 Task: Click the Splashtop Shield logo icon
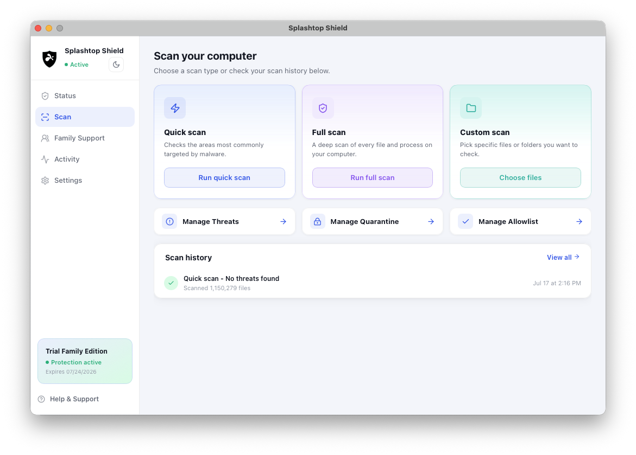pos(49,59)
